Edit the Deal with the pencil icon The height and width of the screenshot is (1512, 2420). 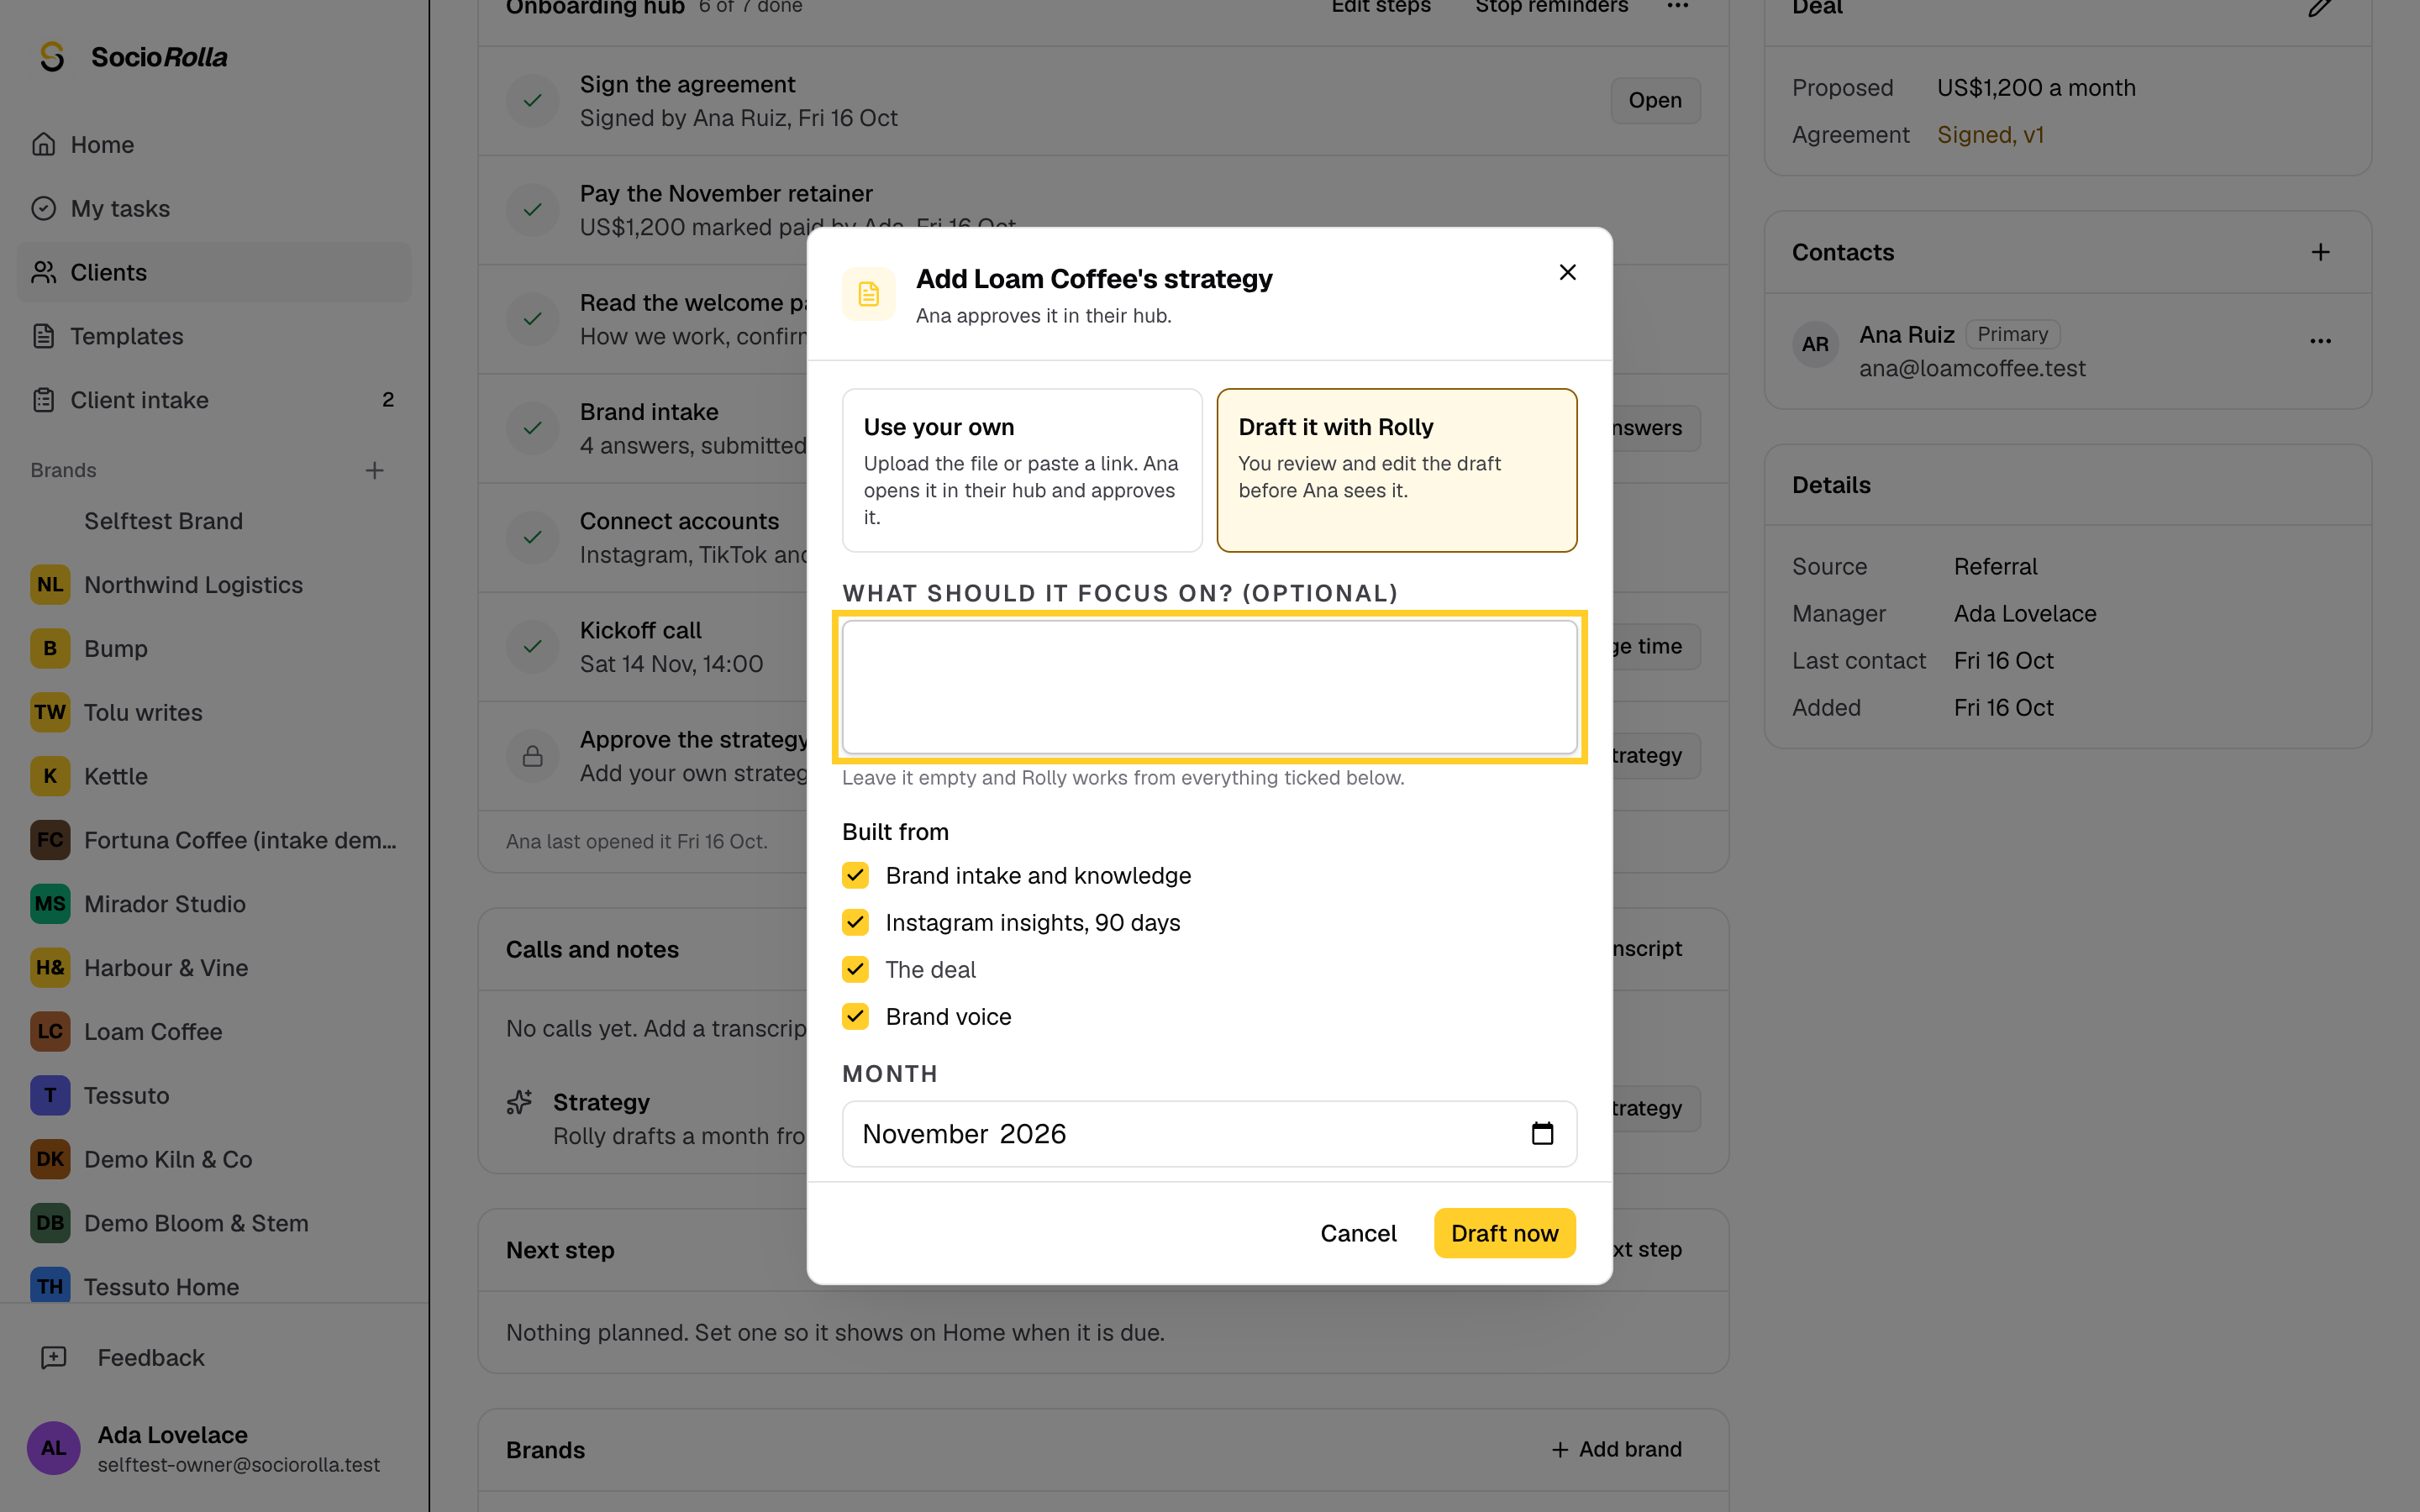(2320, 8)
